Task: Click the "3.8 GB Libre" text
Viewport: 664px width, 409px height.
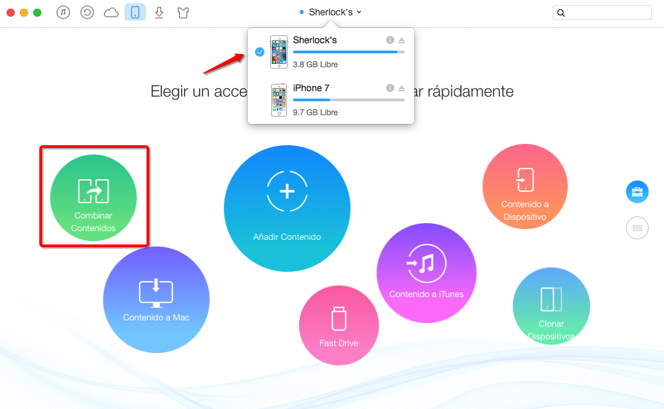Action: coord(316,65)
